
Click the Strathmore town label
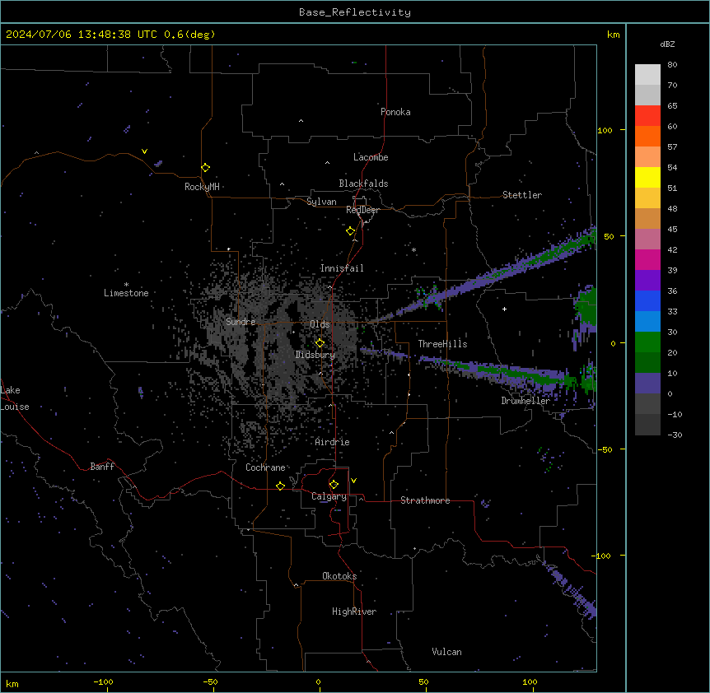425,500
